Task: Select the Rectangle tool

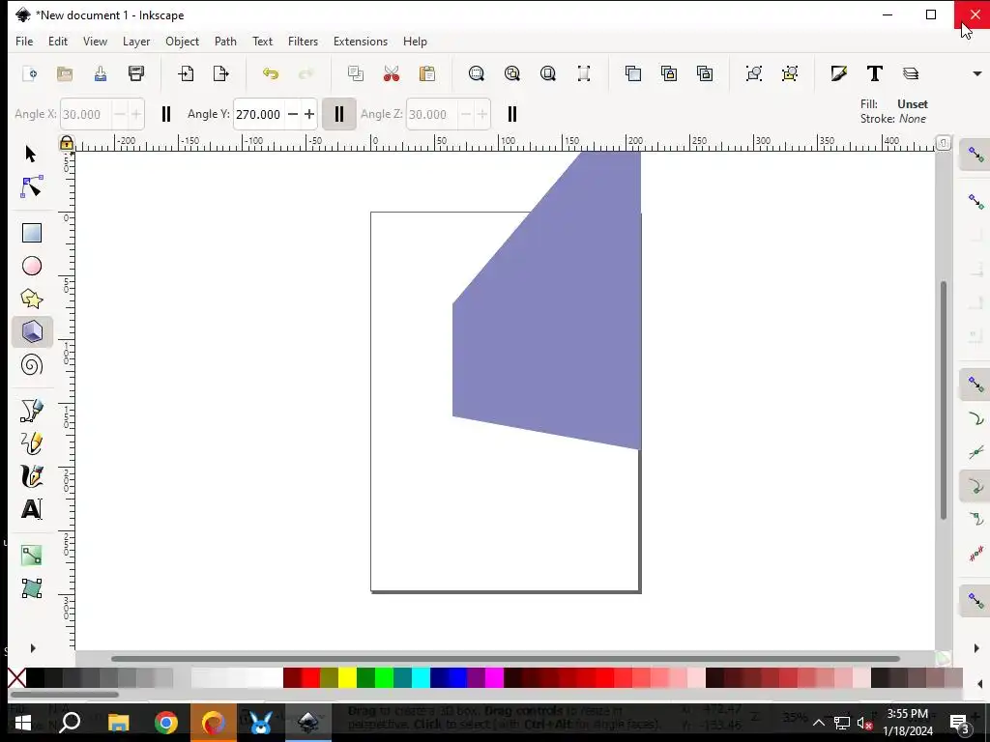Action: (x=32, y=233)
